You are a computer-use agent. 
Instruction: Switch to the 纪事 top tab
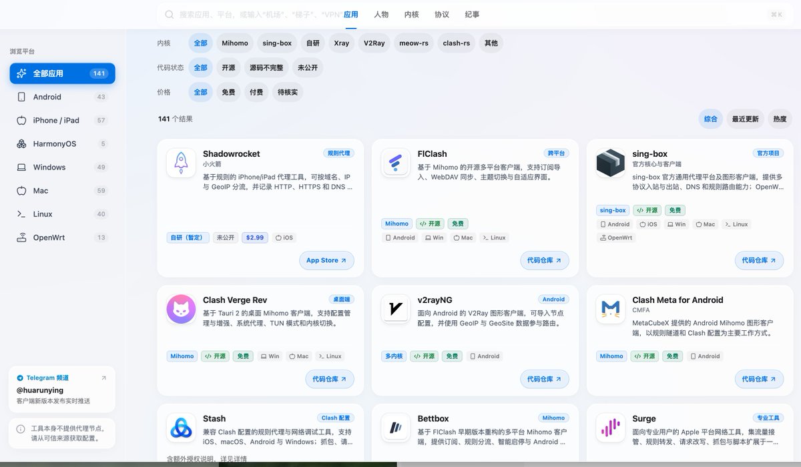click(x=472, y=14)
